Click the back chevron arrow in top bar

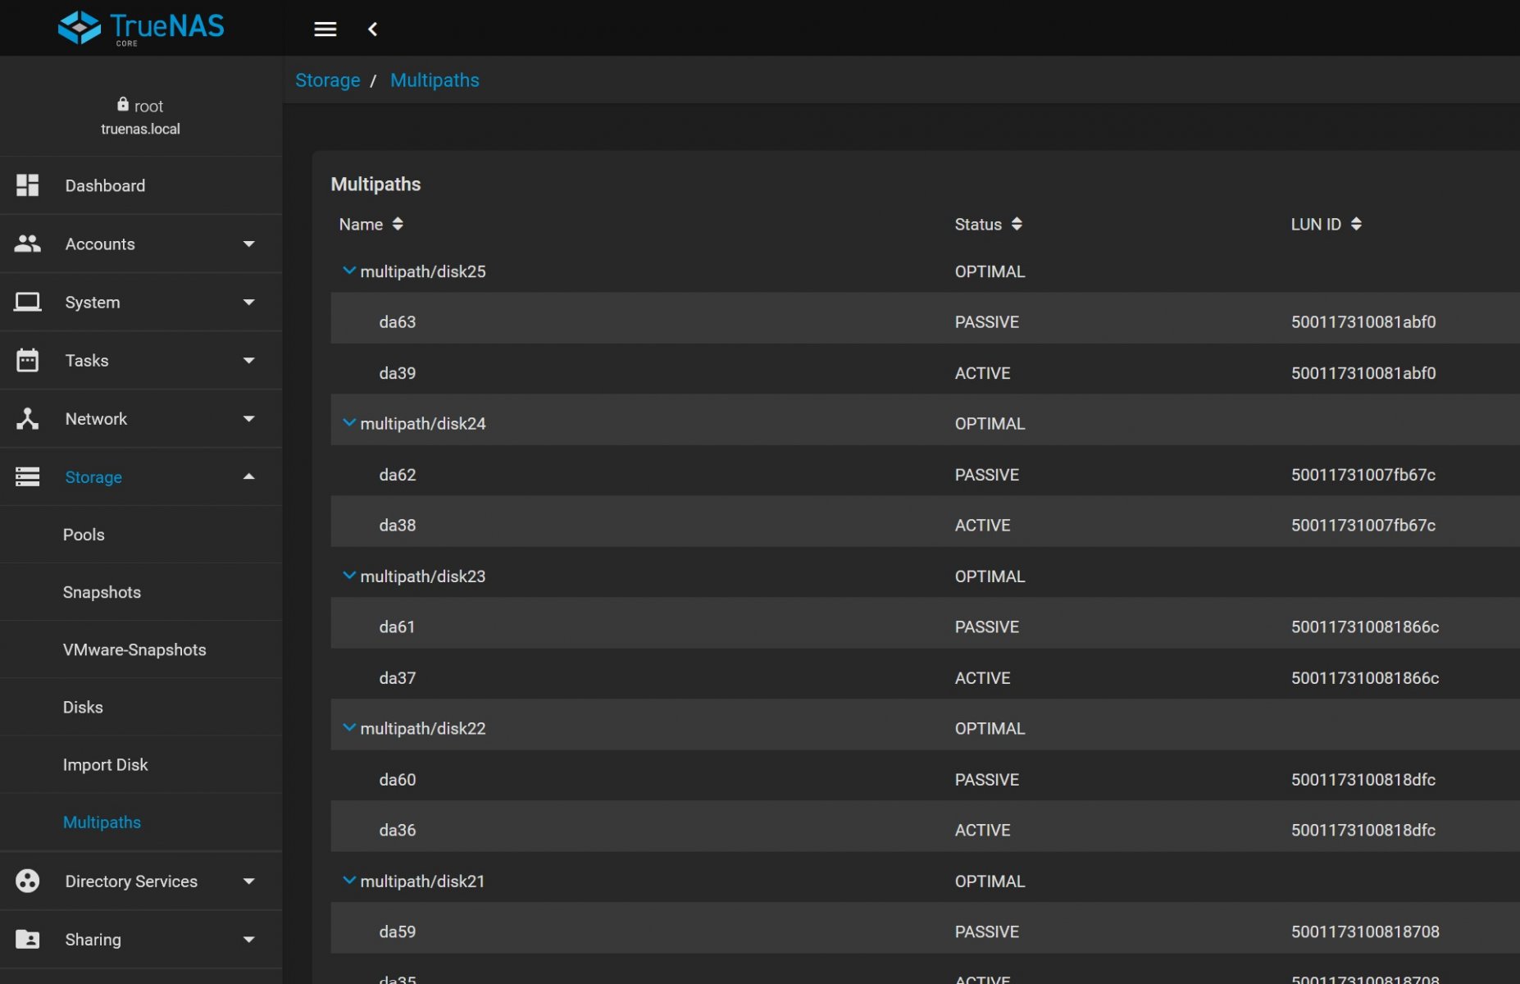pyautogui.click(x=372, y=30)
